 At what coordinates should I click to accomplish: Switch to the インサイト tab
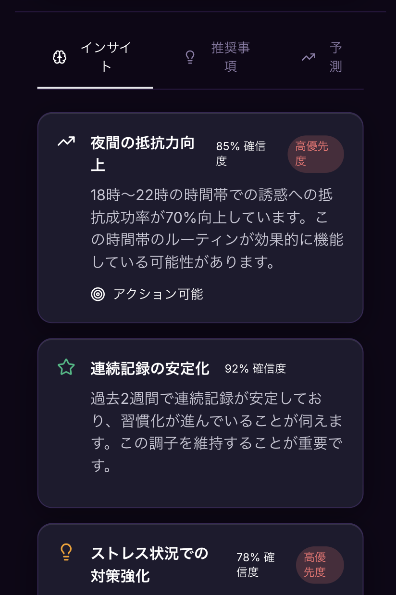coord(95,58)
